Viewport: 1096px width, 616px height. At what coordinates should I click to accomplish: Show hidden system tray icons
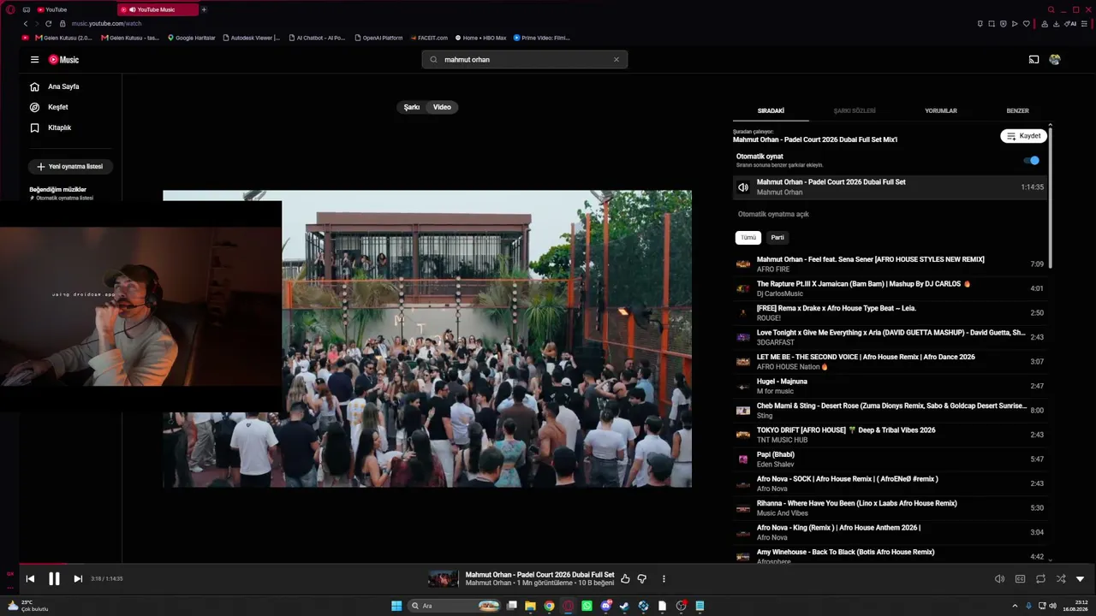tap(1015, 606)
